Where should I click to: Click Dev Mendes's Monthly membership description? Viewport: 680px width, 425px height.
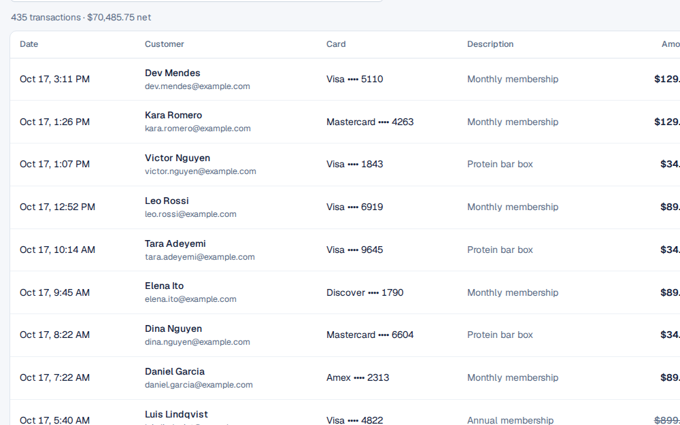coord(513,79)
